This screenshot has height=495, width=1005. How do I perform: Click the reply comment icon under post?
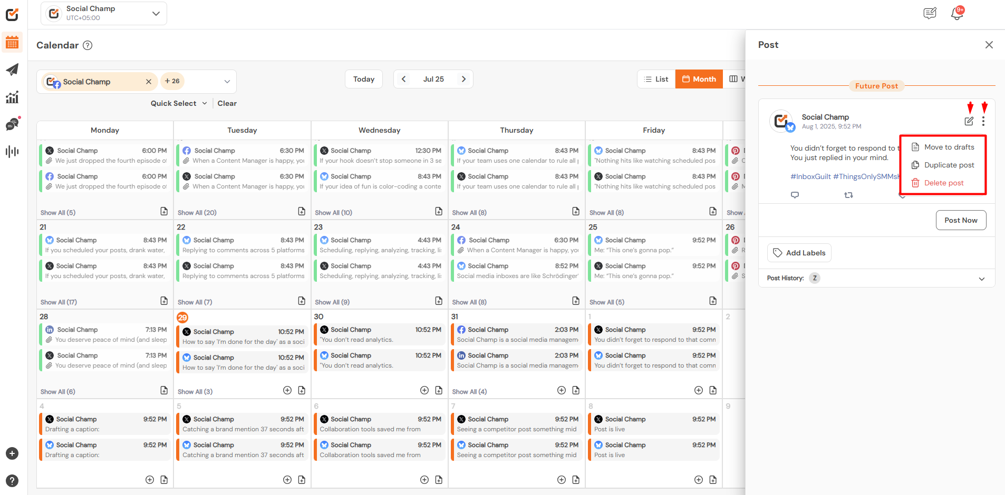[x=795, y=195]
